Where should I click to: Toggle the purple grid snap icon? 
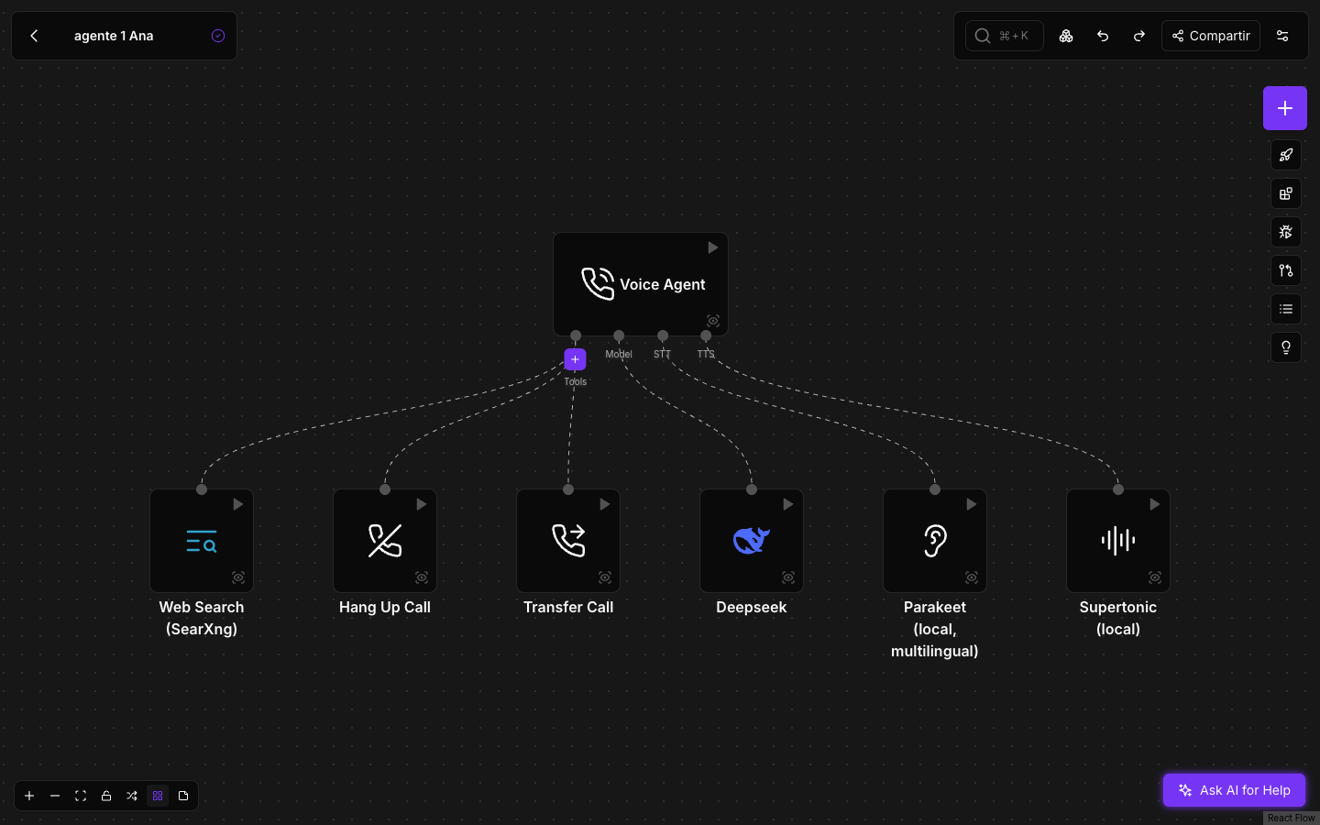pos(158,796)
